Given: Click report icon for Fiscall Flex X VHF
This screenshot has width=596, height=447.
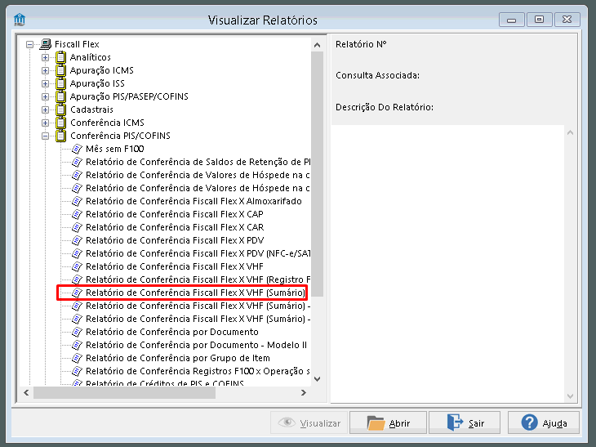Looking at the screenshot, I should [x=77, y=266].
